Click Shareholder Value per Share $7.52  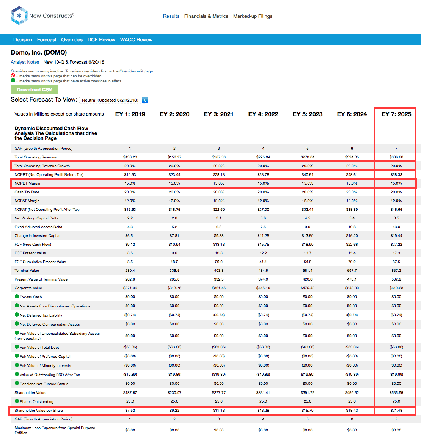point(130,411)
